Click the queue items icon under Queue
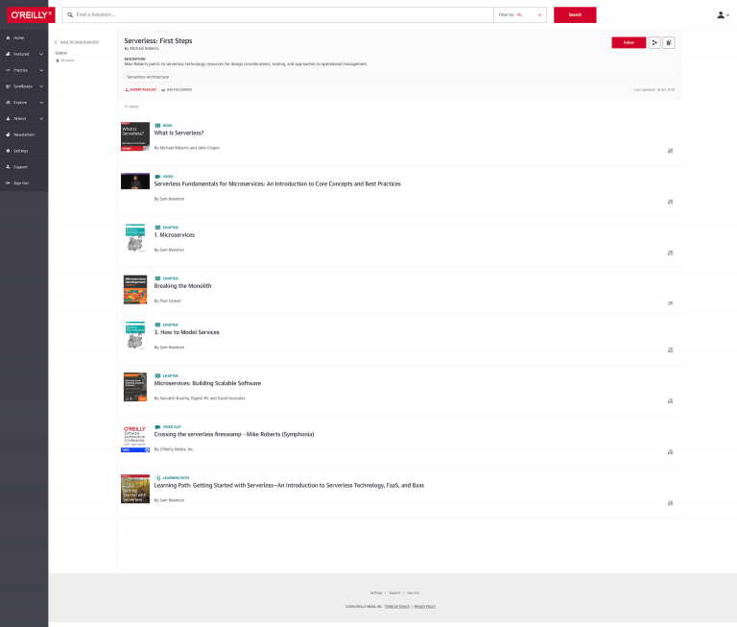The image size is (737, 627). coord(58,60)
